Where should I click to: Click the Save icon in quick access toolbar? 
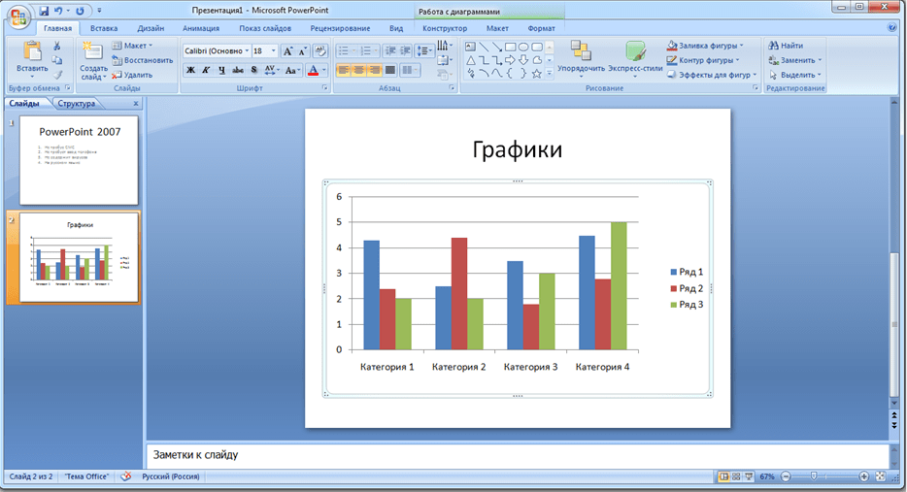coord(44,11)
